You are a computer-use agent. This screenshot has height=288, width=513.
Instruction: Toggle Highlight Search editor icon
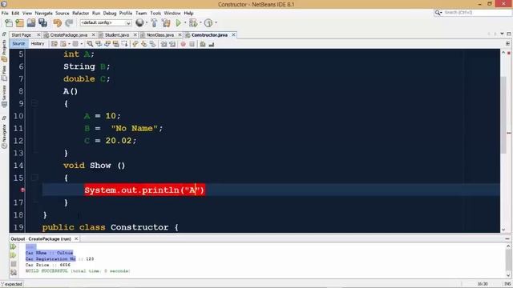[115, 44]
